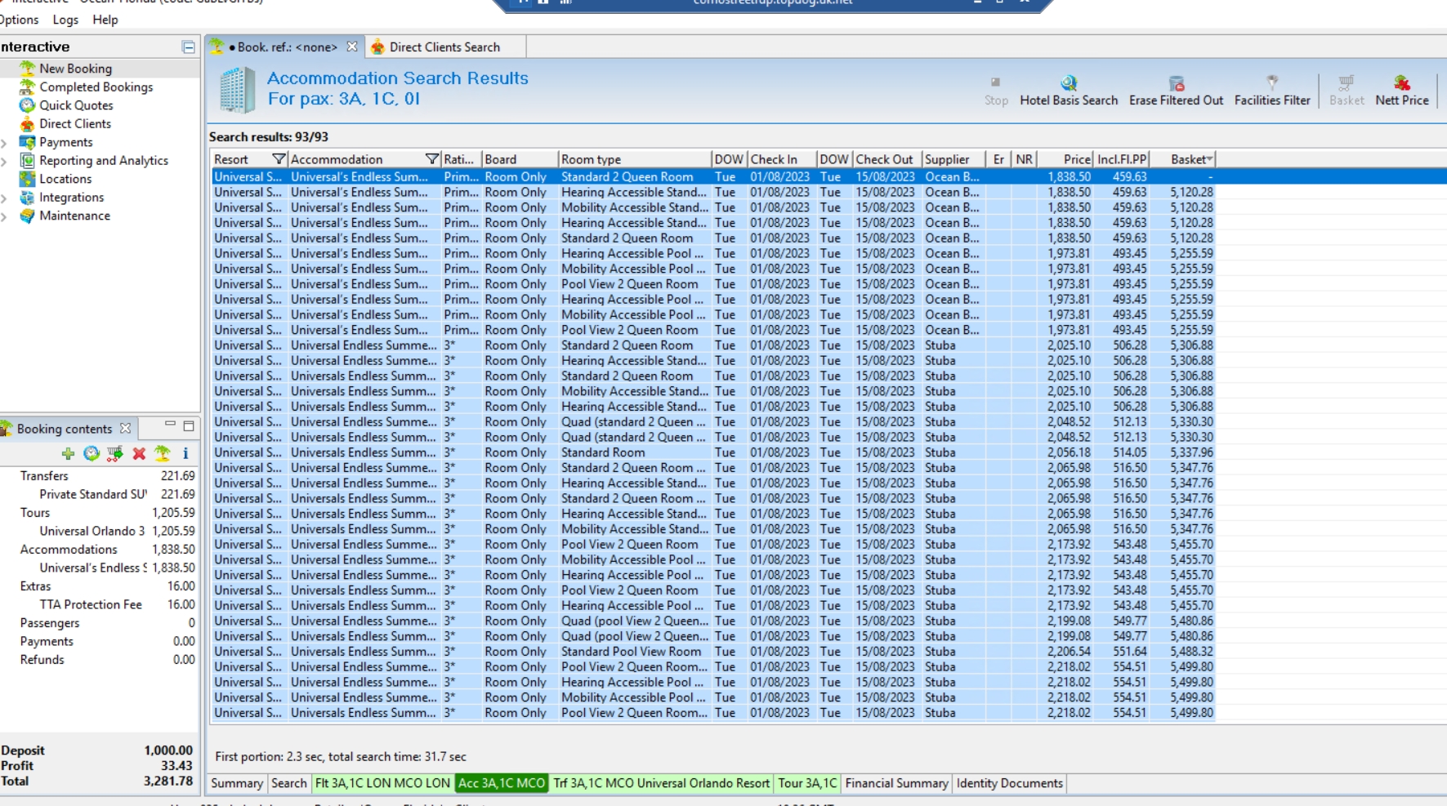The width and height of the screenshot is (1447, 806).
Task: Click the green plus add icon in Booking contents
Action: (68, 453)
